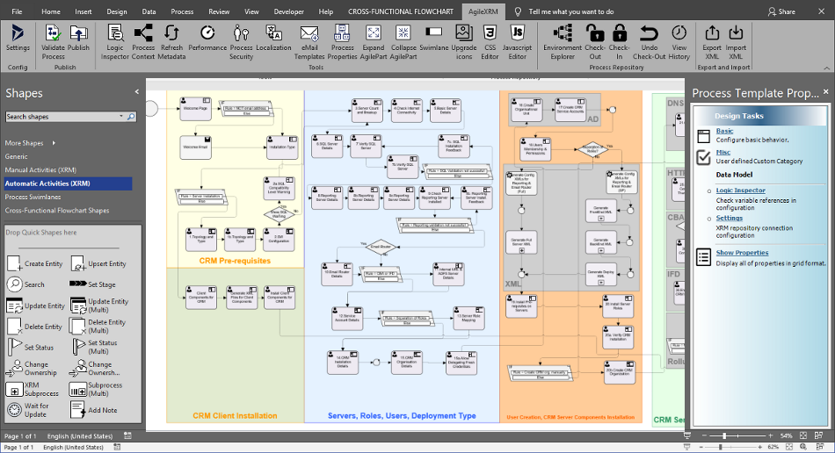This screenshot has width=835, height=453.
Task: Select the AgileXRM tab
Action: (483, 11)
